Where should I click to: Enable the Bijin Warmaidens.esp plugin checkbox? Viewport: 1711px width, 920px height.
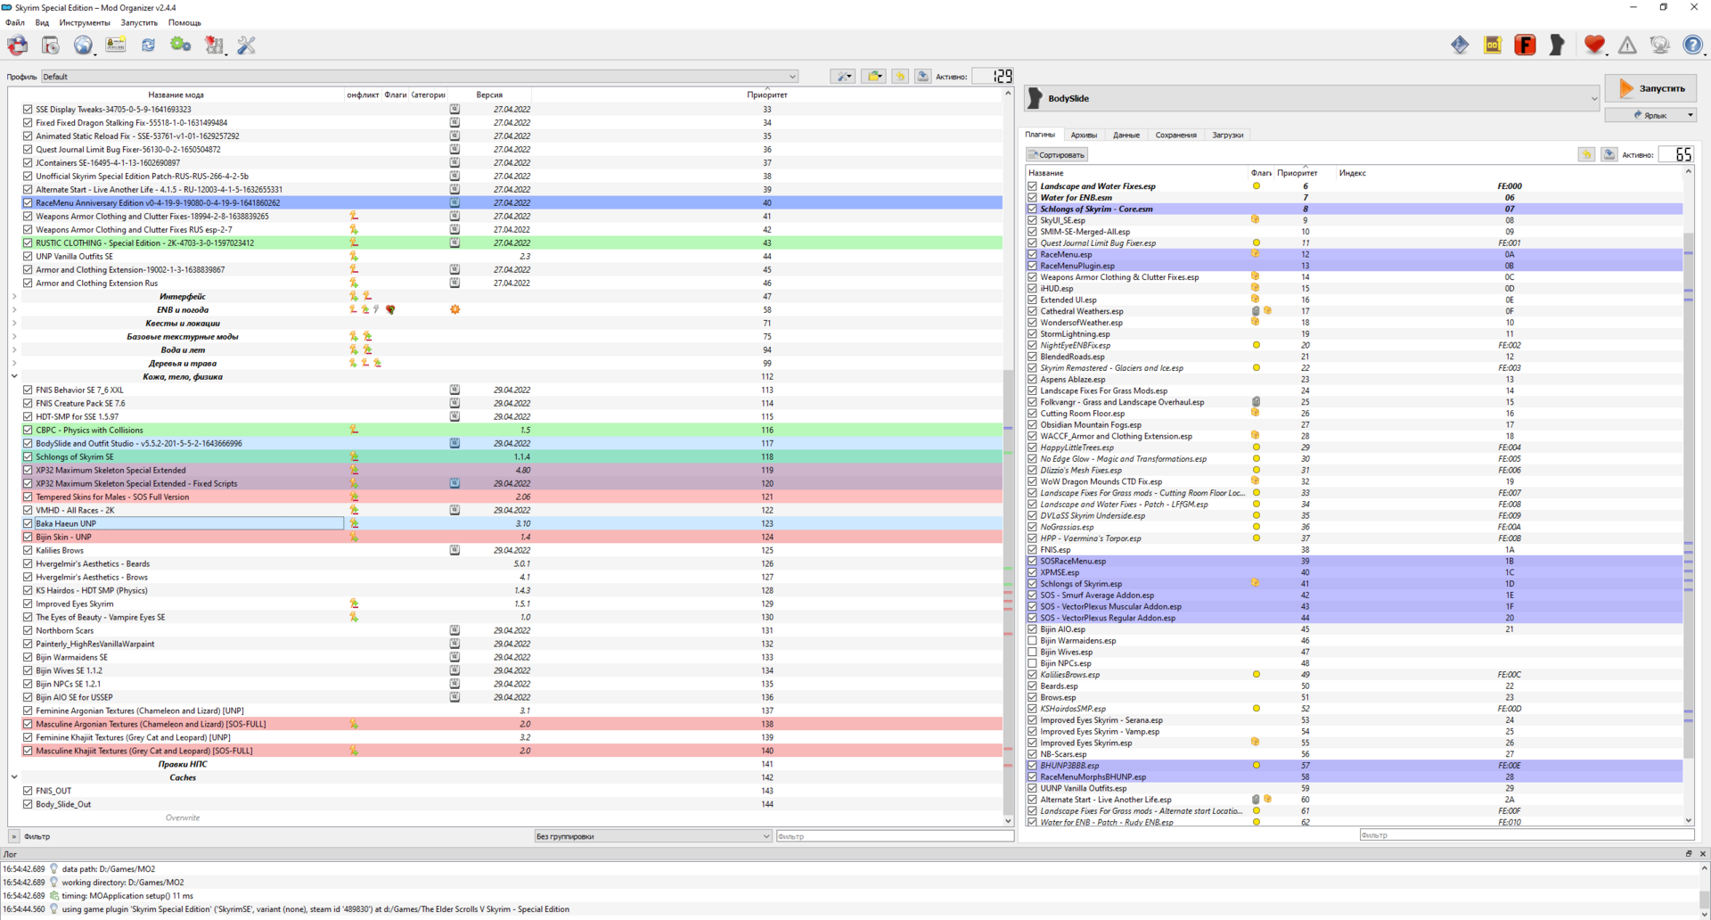(1032, 641)
